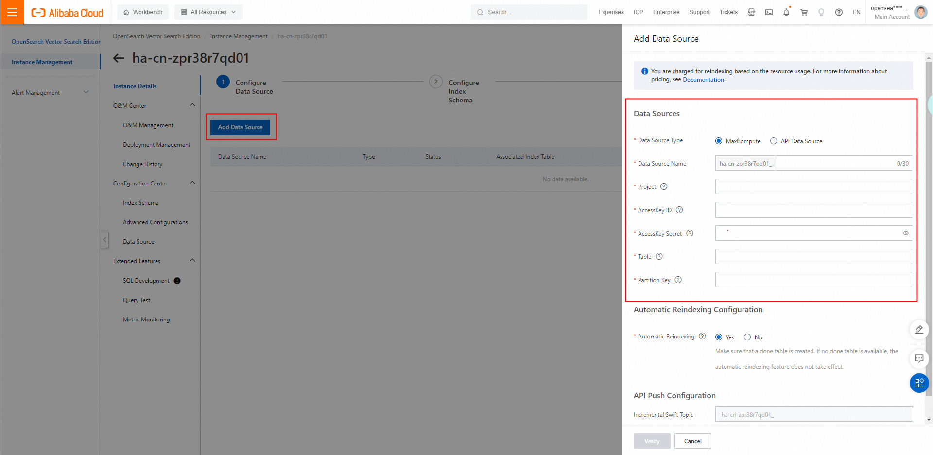Click the search magnifier icon
Image resolution: width=933 pixels, height=455 pixels.
pos(480,12)
